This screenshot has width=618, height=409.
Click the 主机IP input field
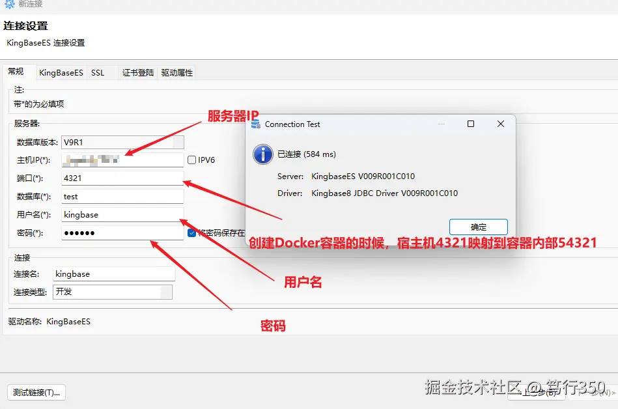pos(122,160)
